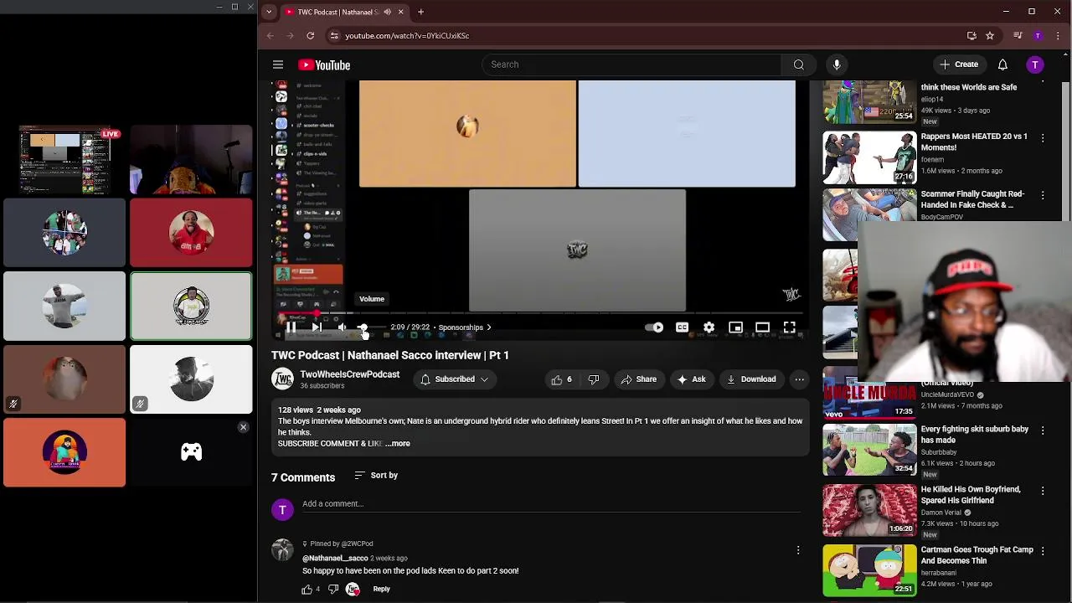This screenshot has height=603, width=1072.
Task: Bookmark this page with the star
Action: click(x=989, y=36)
